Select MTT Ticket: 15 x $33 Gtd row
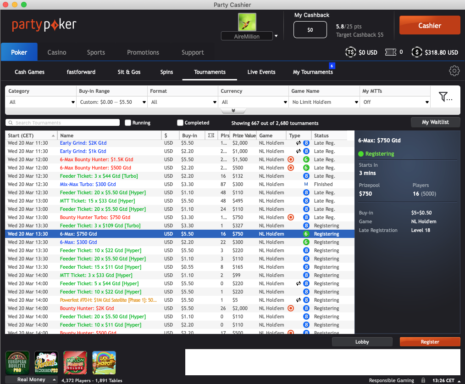 coord(180,201)
